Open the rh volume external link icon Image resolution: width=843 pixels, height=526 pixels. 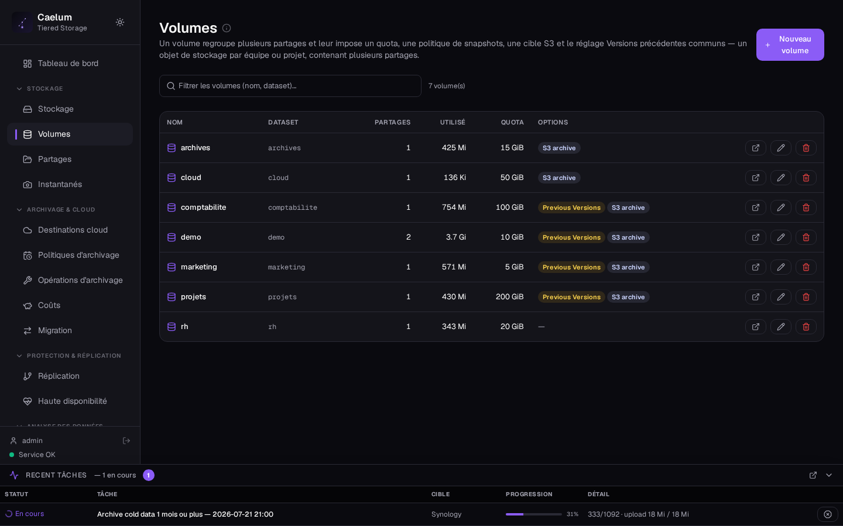[x=756, y=327]
